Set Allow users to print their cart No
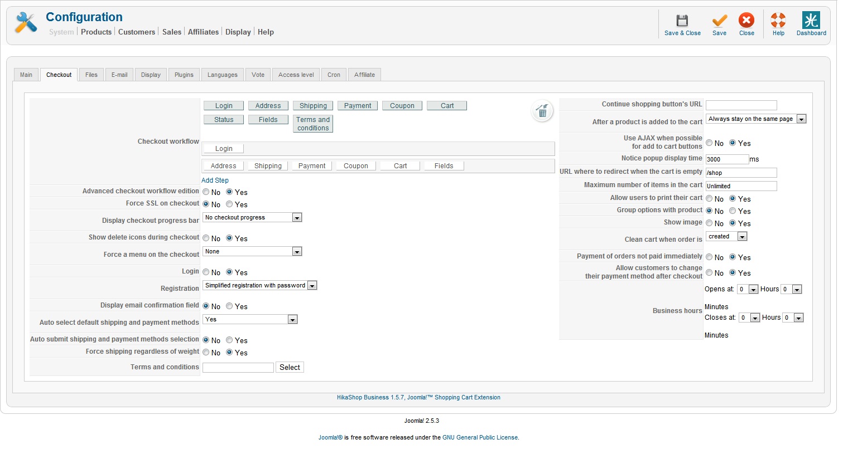The height and width of the screenshot is (454, 843). click(709, 199)
